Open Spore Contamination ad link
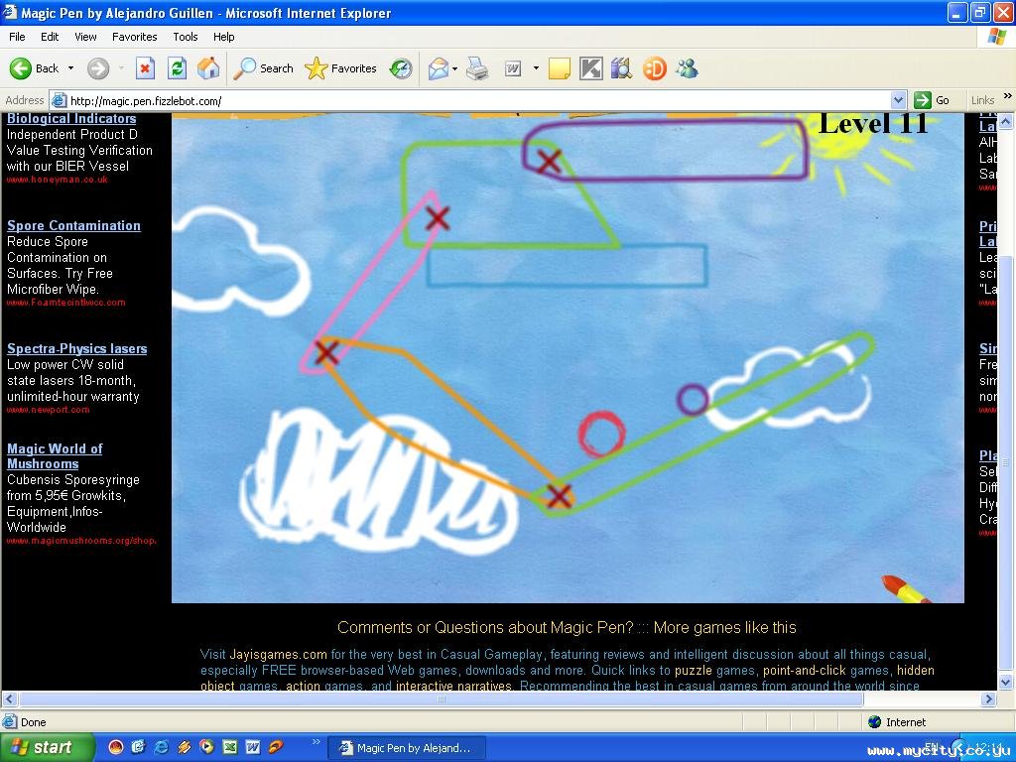Image resolution: width=1016 pixels, height=762 pixels. click(x=73, y=225)
